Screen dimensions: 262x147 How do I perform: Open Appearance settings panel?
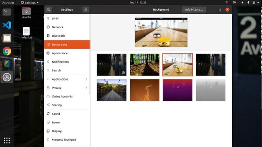[x=67, y=53]
